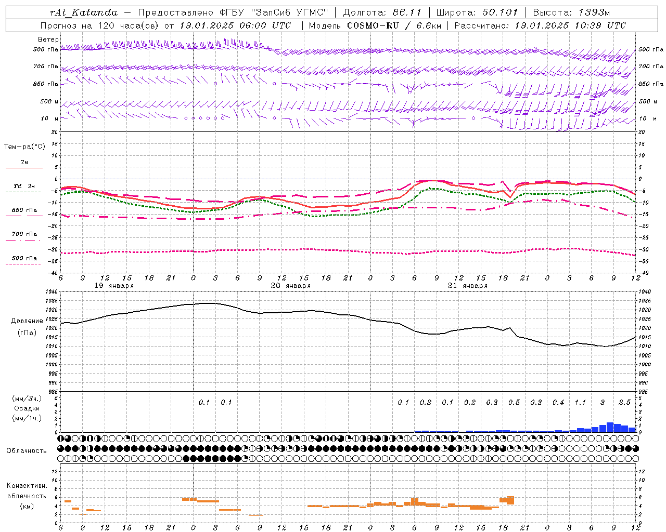Click the Давление label
The width and height of the screenshot is (666, 532).
tap(27, 321)
